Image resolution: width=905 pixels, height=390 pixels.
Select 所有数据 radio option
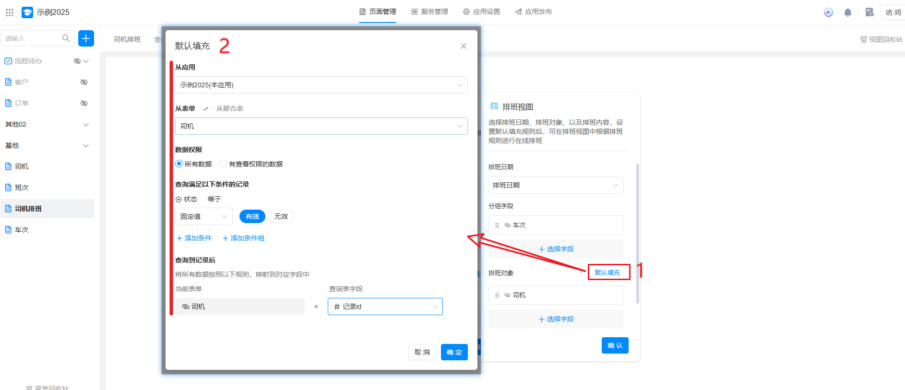[179, 164]
